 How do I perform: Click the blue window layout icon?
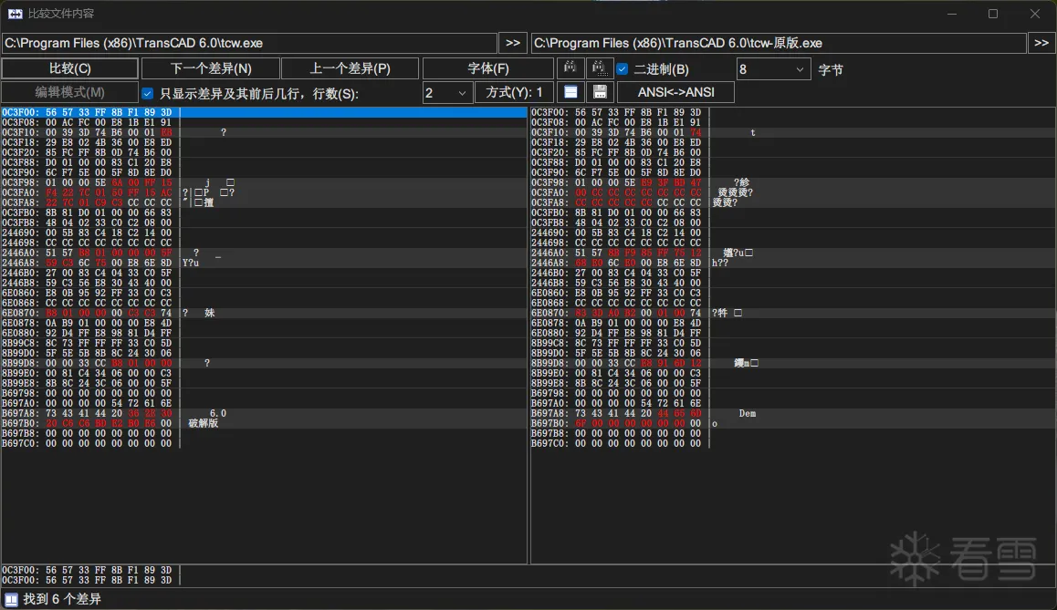pyautogui.click(x=570, y=92)
